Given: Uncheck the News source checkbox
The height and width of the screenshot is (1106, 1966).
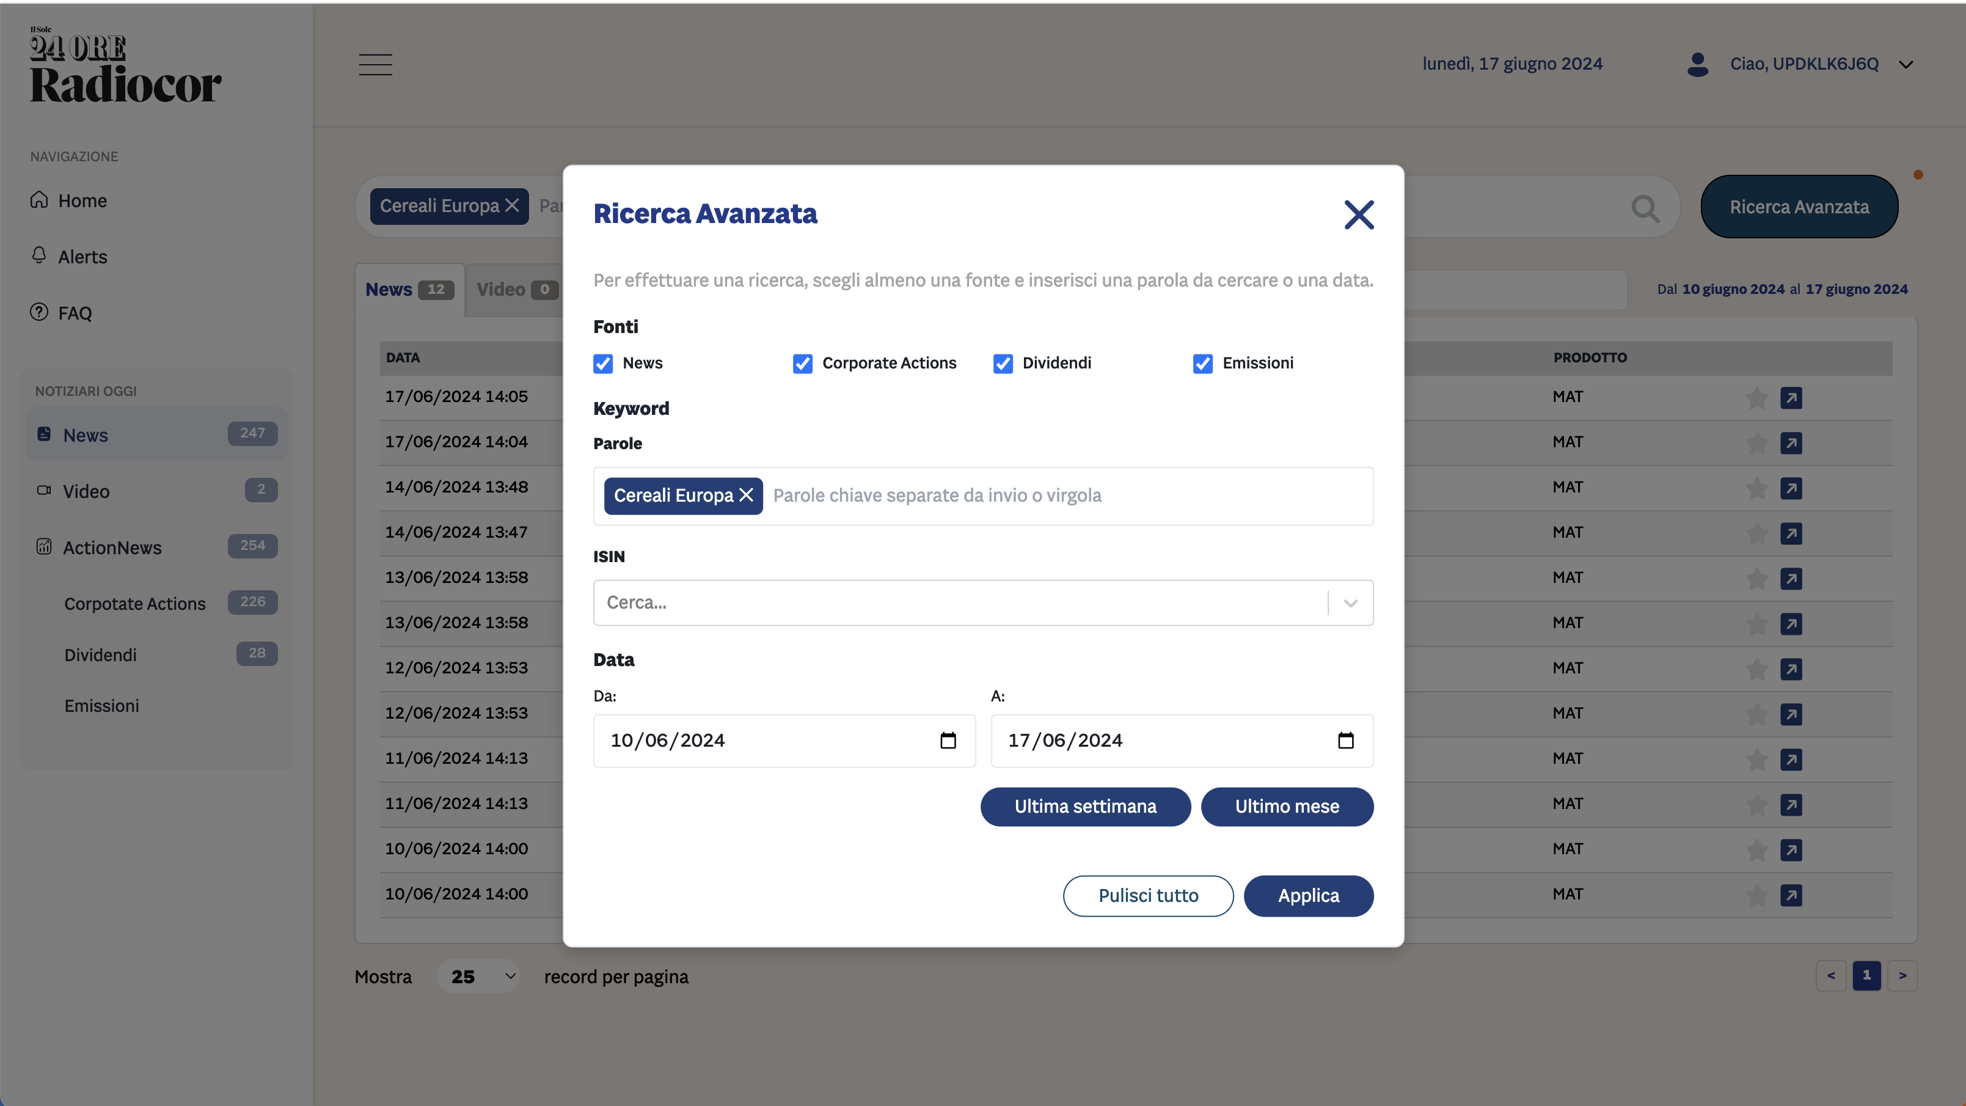Looking at the screenshot, I should click(x=603, y=364).
